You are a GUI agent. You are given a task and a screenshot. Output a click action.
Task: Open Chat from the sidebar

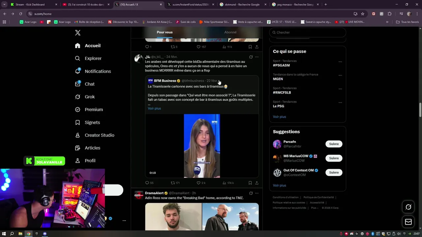(x=84, y=84)
